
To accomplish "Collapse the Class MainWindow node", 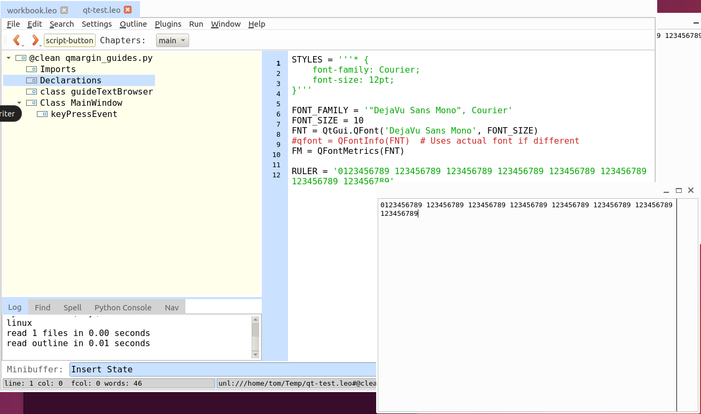I will (x=19, y=103).
